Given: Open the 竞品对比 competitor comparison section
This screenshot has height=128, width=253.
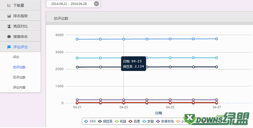Looking at the screenshot, I should pyautogui.click(x=20, y=26).
